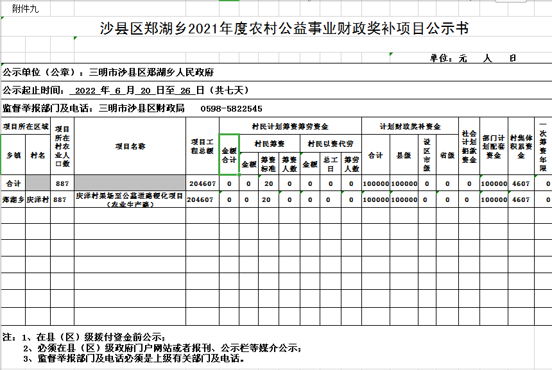Click the 庆洋村 road hardening project name cell
Viewport: 552px width, 370px height.
coord(130,199)
